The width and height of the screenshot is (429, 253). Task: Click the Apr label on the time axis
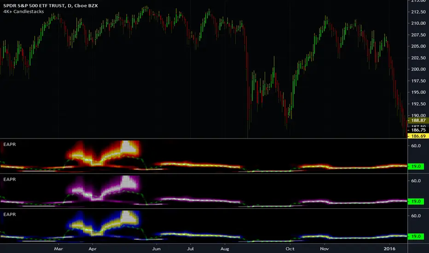coord(93,248)
